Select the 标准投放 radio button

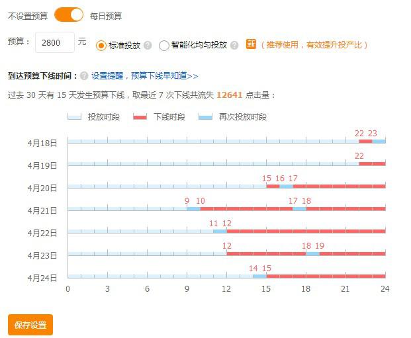(x=101, y=46)
